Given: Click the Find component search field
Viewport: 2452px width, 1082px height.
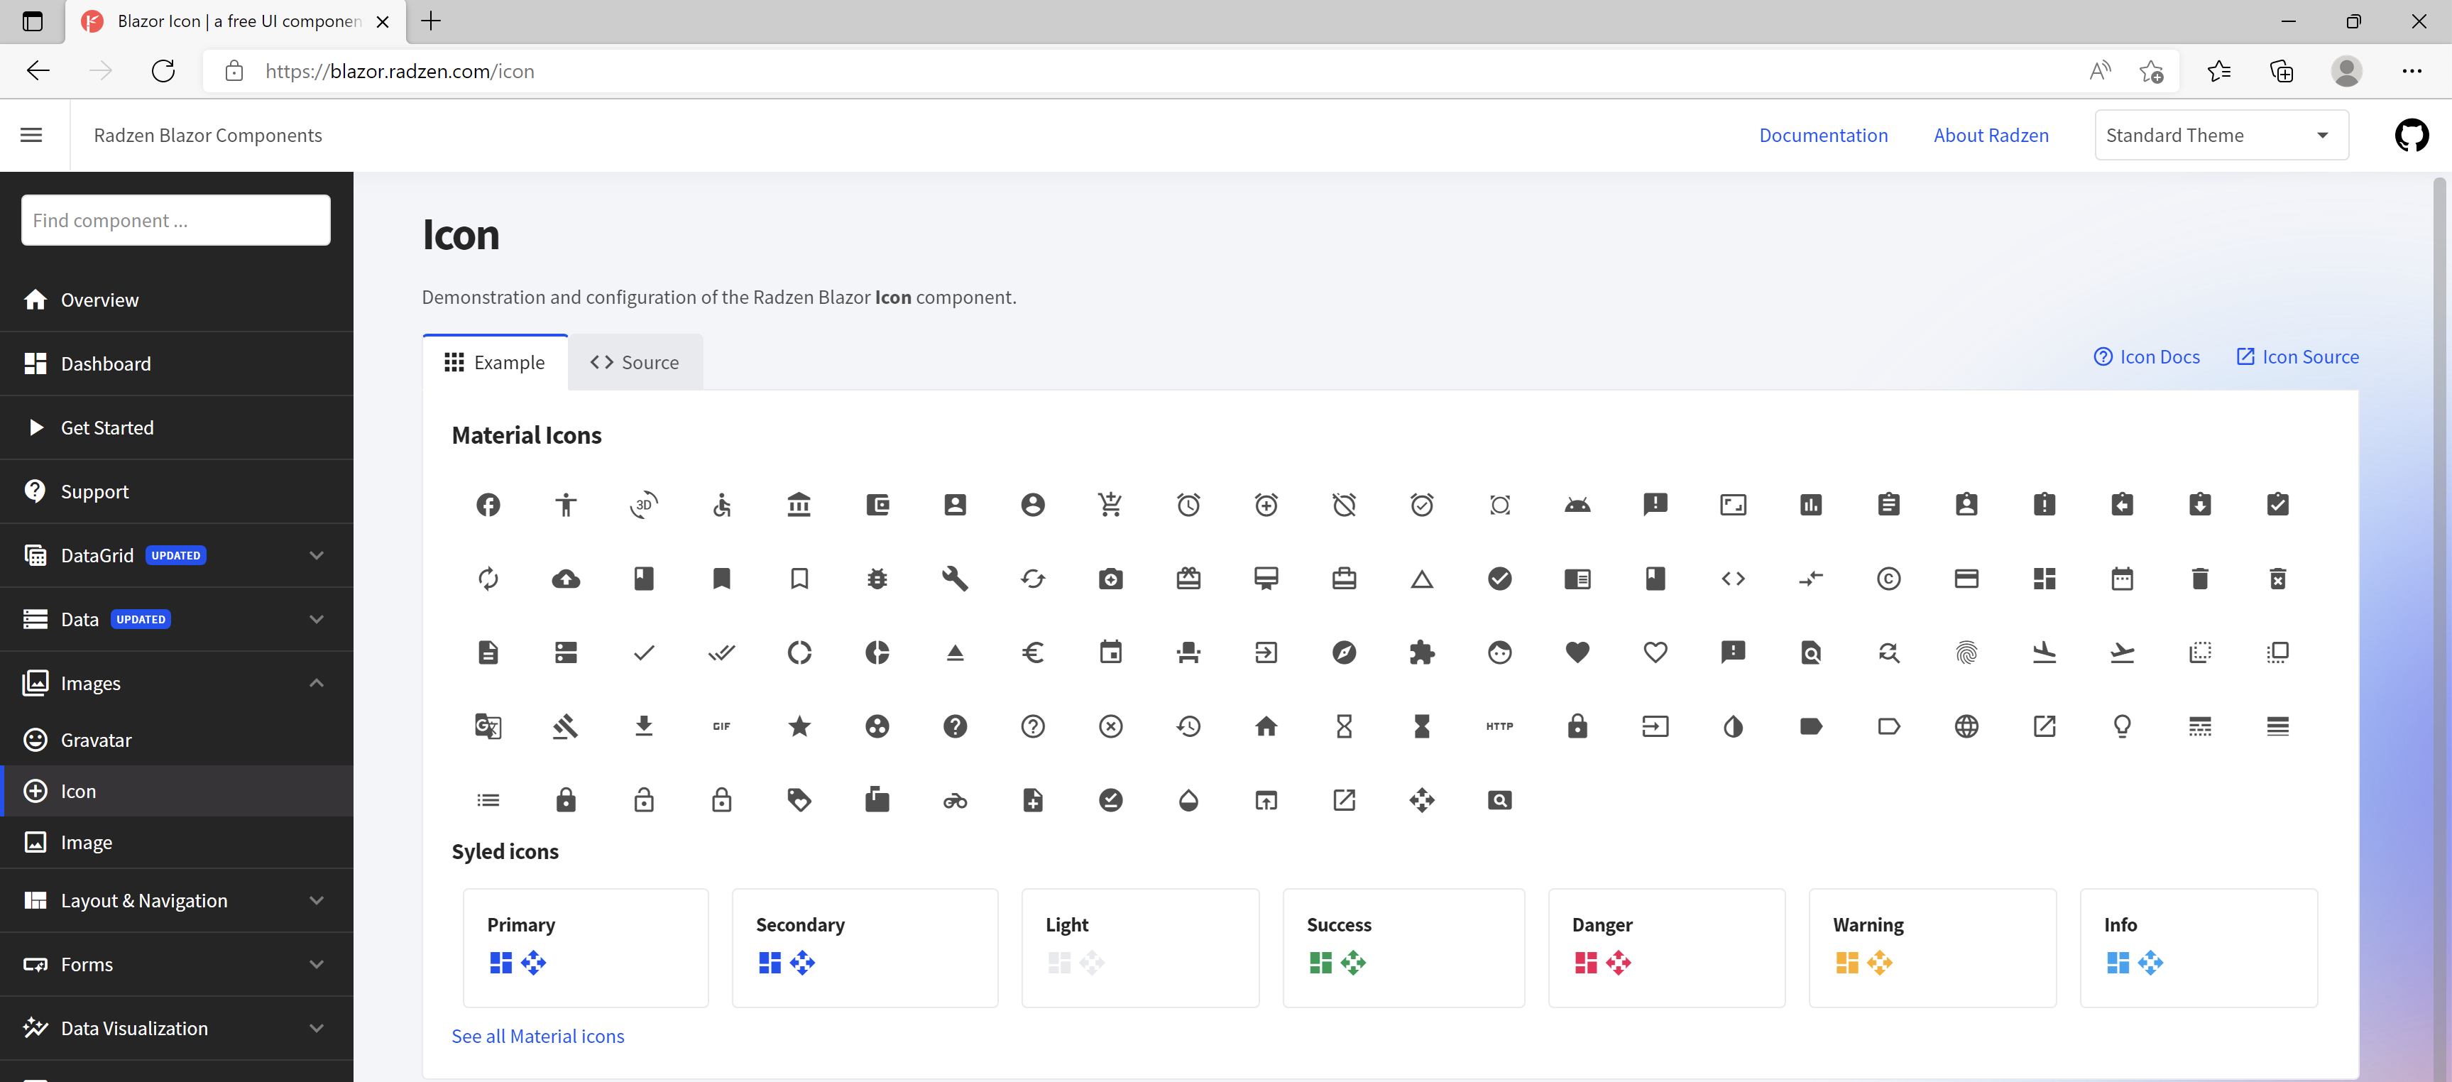Looking at the screenshot, I should pos(175,220).
